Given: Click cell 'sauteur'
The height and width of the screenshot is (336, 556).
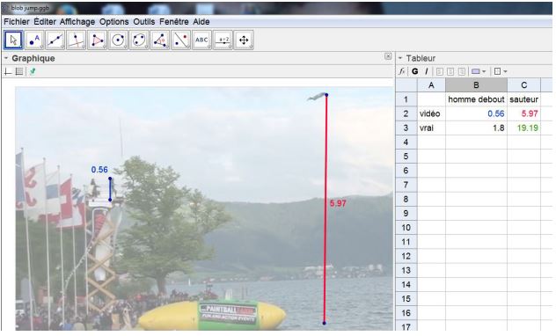Looking at the screenshot, I should click(523, 99).
